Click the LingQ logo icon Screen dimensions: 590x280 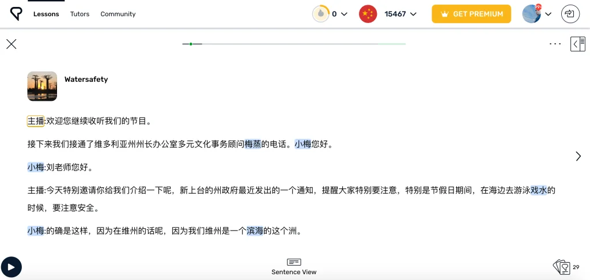[x=16, y=14]
